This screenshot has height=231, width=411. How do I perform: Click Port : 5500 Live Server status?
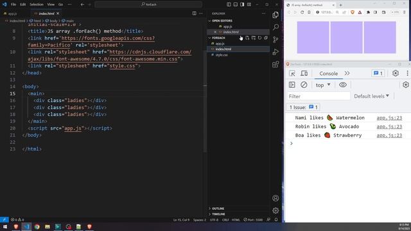pos(253,219)
